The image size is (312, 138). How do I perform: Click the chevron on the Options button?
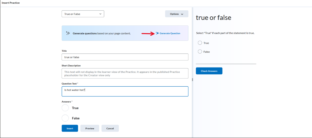tap(182, 14)
